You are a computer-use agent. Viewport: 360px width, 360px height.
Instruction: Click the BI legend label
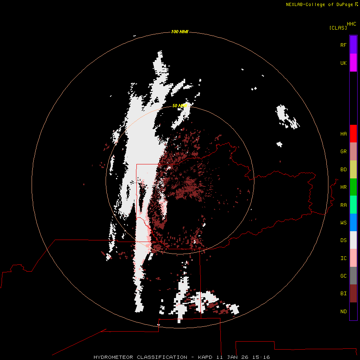coord(344,294)
